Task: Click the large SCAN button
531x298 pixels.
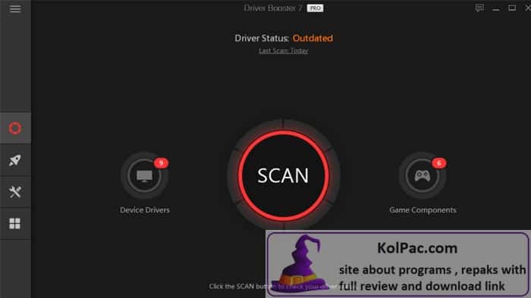Action: coord(283,175)
